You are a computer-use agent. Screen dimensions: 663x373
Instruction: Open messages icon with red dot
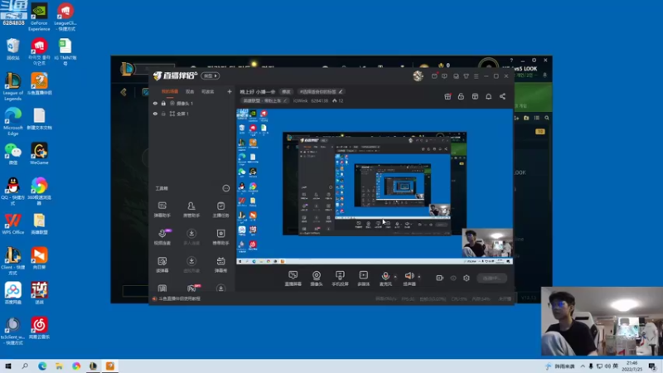pyautogui.click(x=434, y=76)
